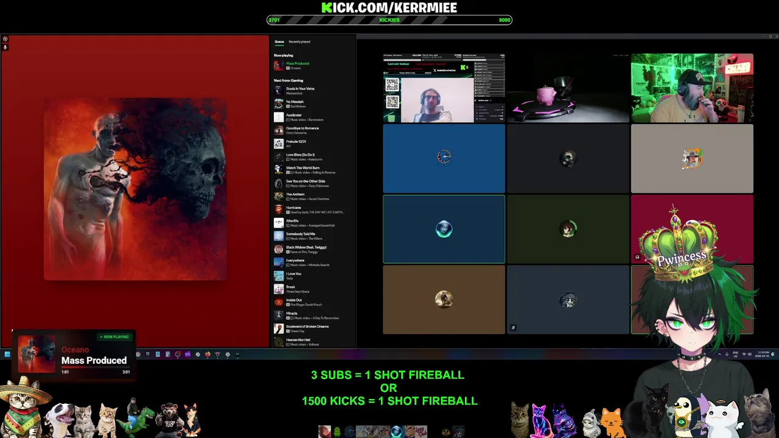Select Boulevard of Broken Dreams

coord(313,328)
